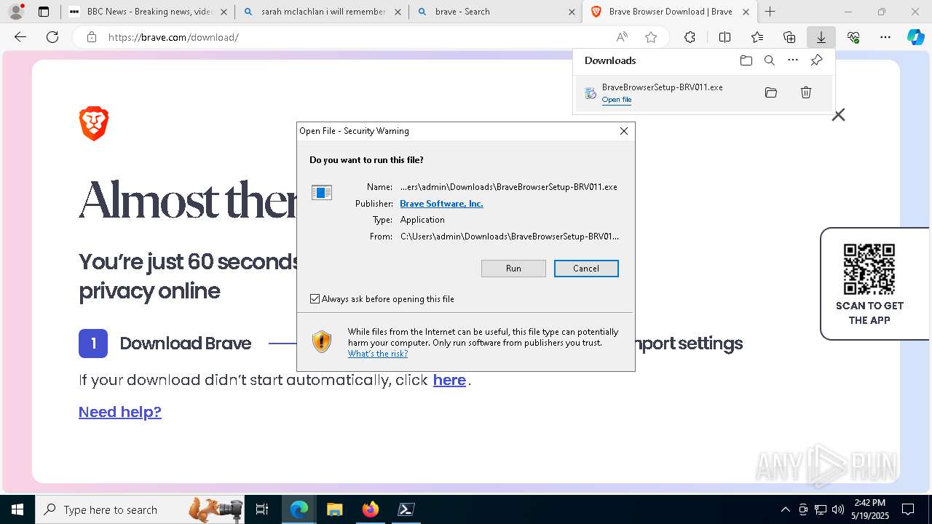The width and height of the screenshot is (932, 524).
Task: Add this page to favorites star
Action: coord(651,37)
